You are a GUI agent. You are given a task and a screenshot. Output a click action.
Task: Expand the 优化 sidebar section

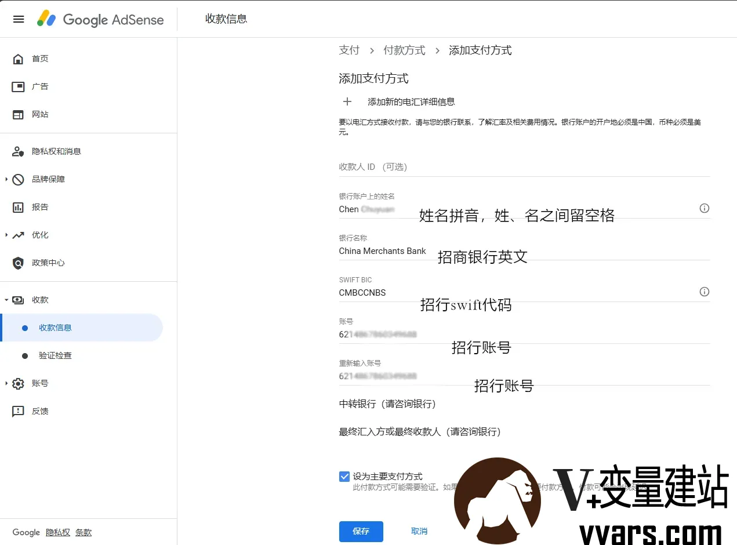pyautogui.click(x=6, y=235)
